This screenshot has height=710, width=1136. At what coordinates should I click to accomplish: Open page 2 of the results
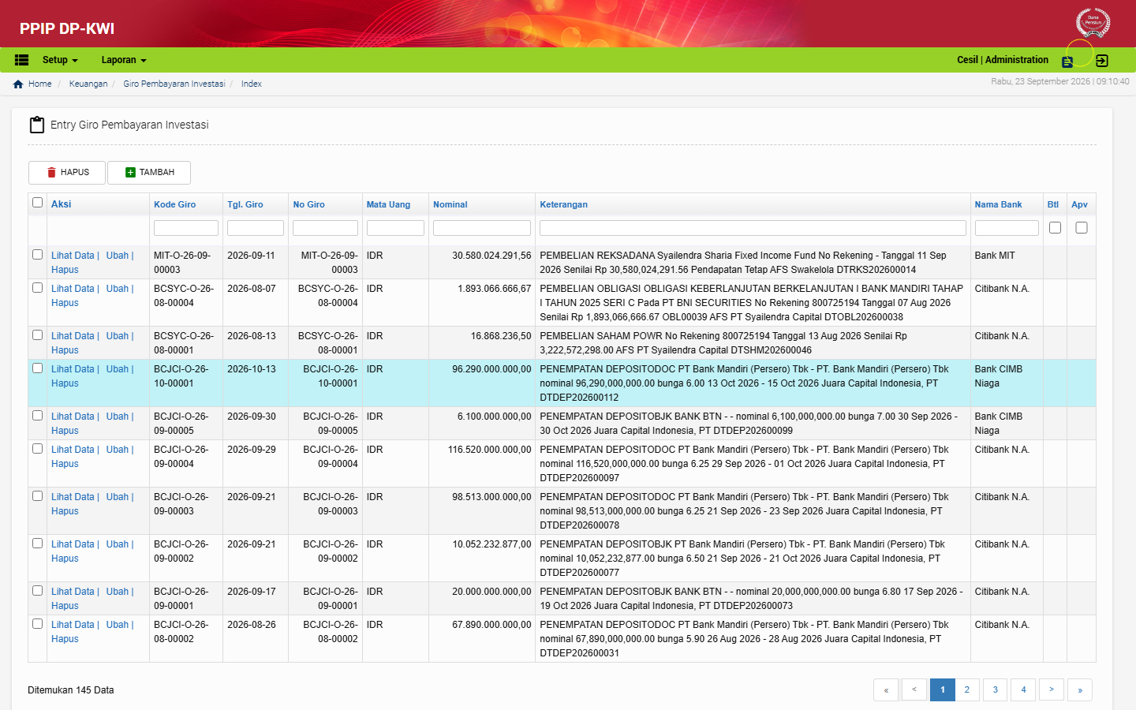[967, 689]
